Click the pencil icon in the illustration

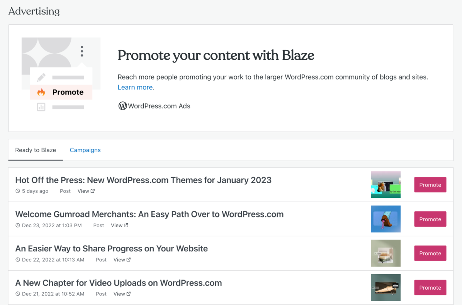click(x=41, y=78)
